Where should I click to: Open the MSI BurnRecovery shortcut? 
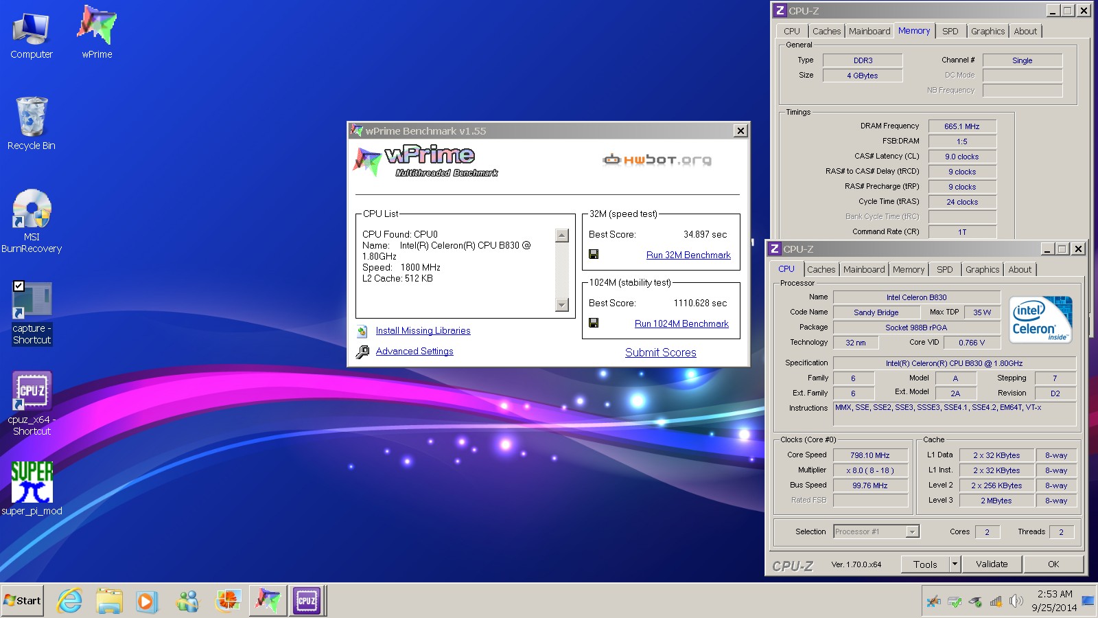click(x=32, y=221)
